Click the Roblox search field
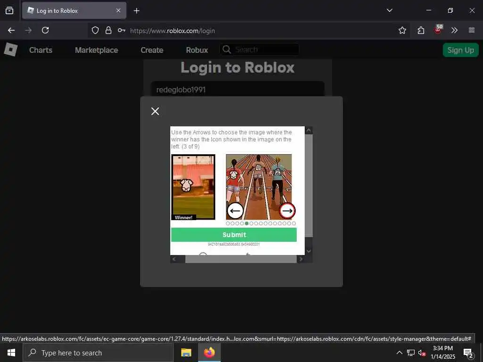Image resolution: width=483 pixels, height=362 pixels. point(259,49)
